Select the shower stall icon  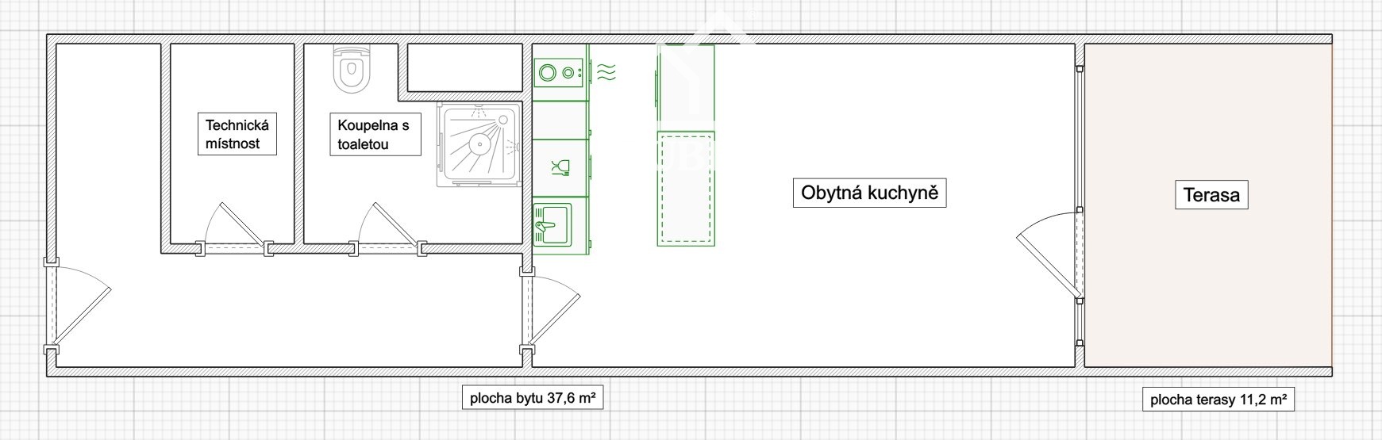click(480, 143)
